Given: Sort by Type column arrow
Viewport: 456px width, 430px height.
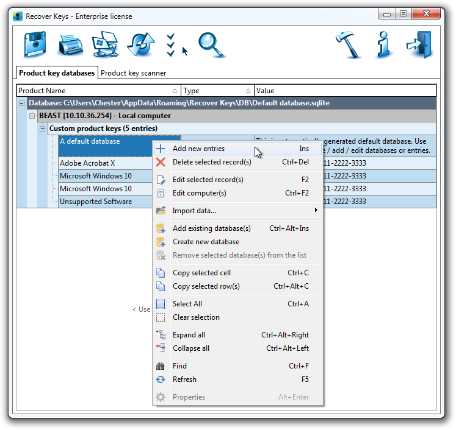Looking at the screenshot, I should (248, 91).
